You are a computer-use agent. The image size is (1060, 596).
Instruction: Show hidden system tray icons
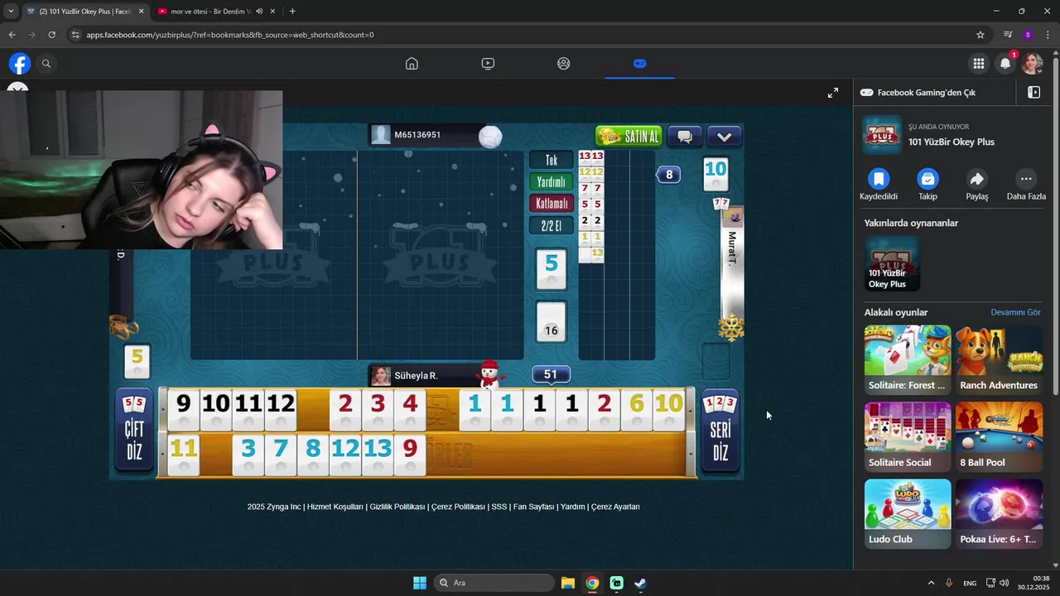(931, 583)
